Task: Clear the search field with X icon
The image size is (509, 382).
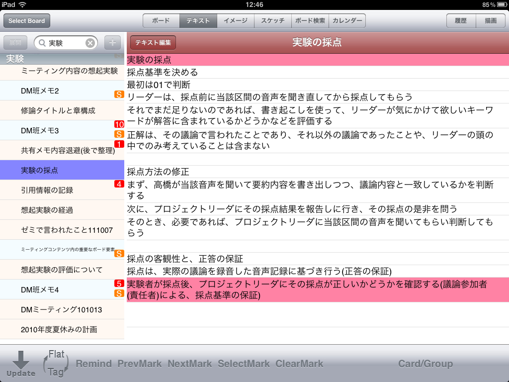Action: [90, 43]
